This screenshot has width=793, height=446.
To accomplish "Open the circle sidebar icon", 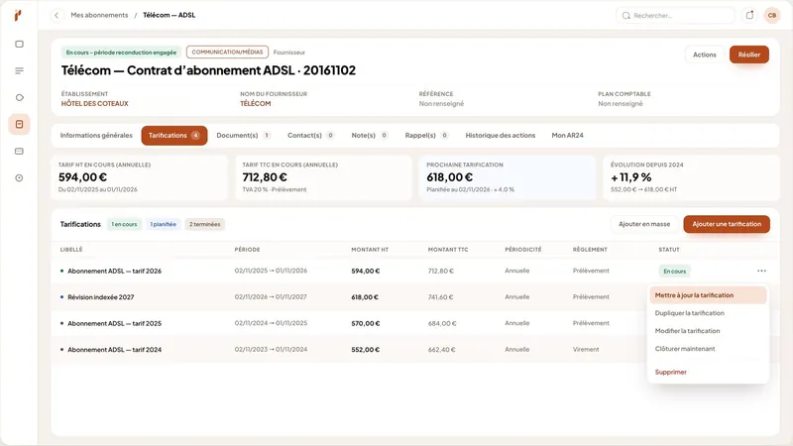I will (x=19, y=97).
